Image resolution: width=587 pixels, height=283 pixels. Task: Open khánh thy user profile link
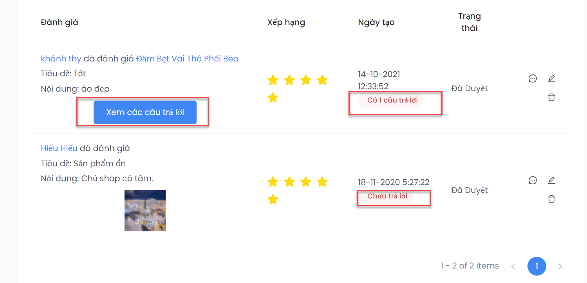[61, 59]
